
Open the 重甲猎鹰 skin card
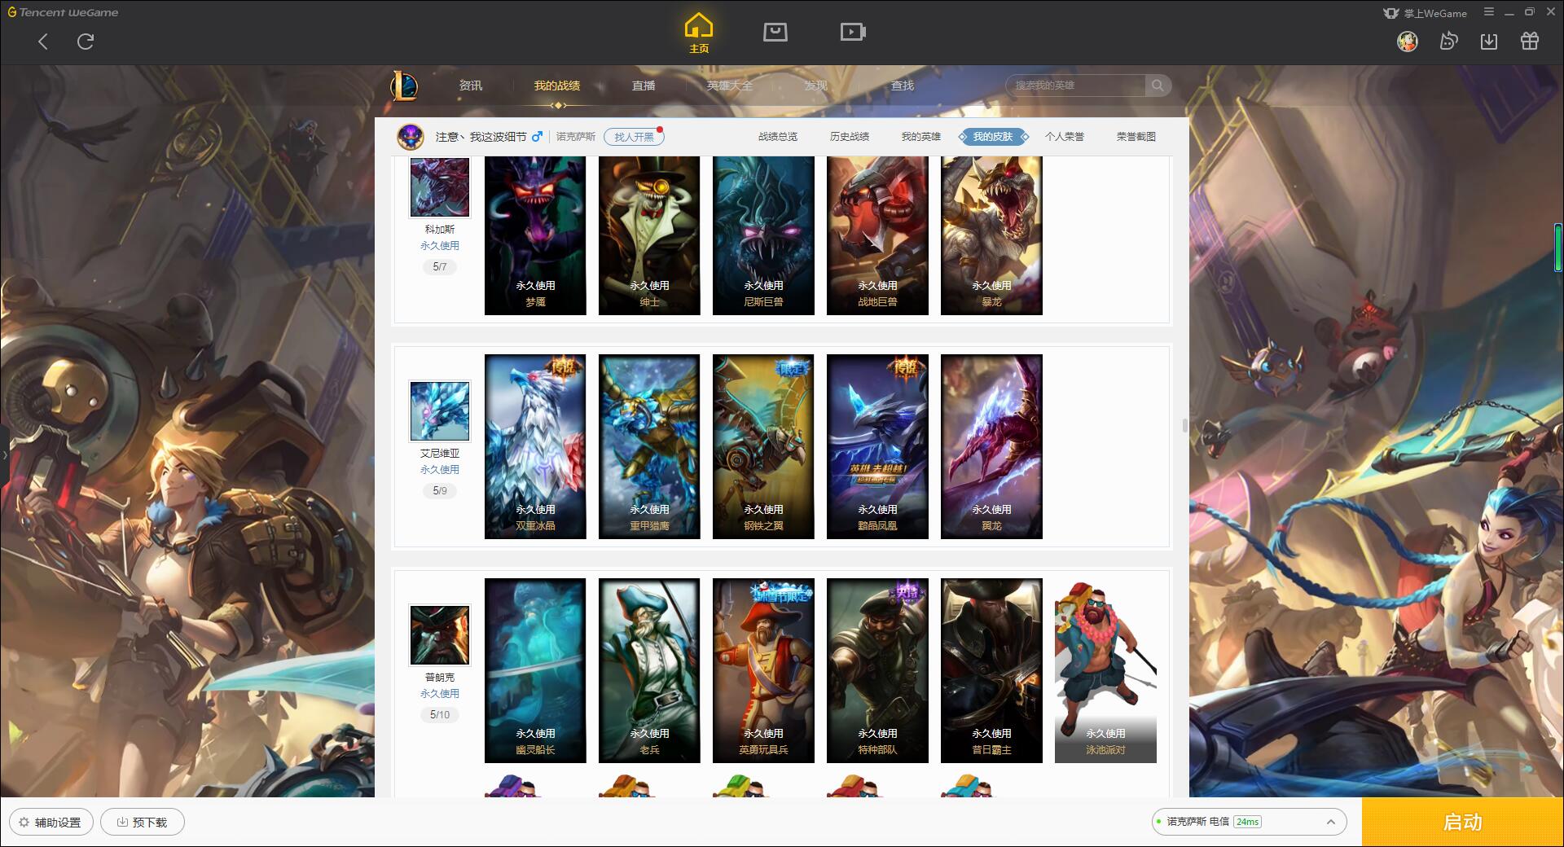(649, 446)
